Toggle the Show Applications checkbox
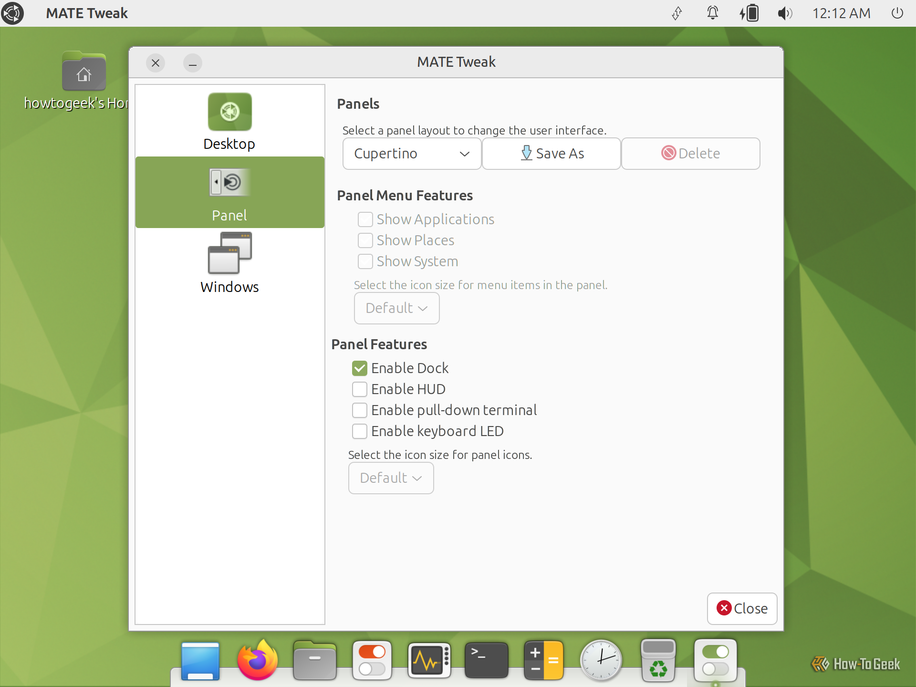The image size is (916, 687). click(x=365, y=219)
